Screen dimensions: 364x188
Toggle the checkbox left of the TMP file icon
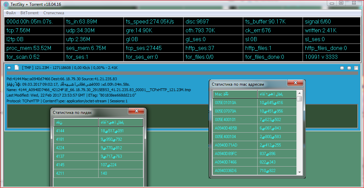[x=9, y=68]
